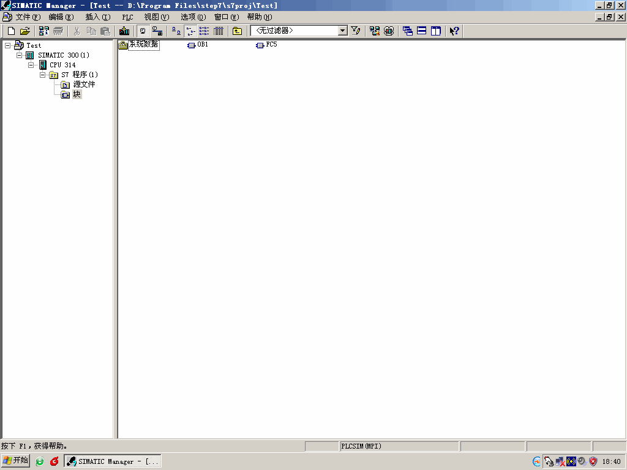This screenshot has height=470, width=627.
Task: Click the tile windows horizontally icon
Action: point(422,31)
